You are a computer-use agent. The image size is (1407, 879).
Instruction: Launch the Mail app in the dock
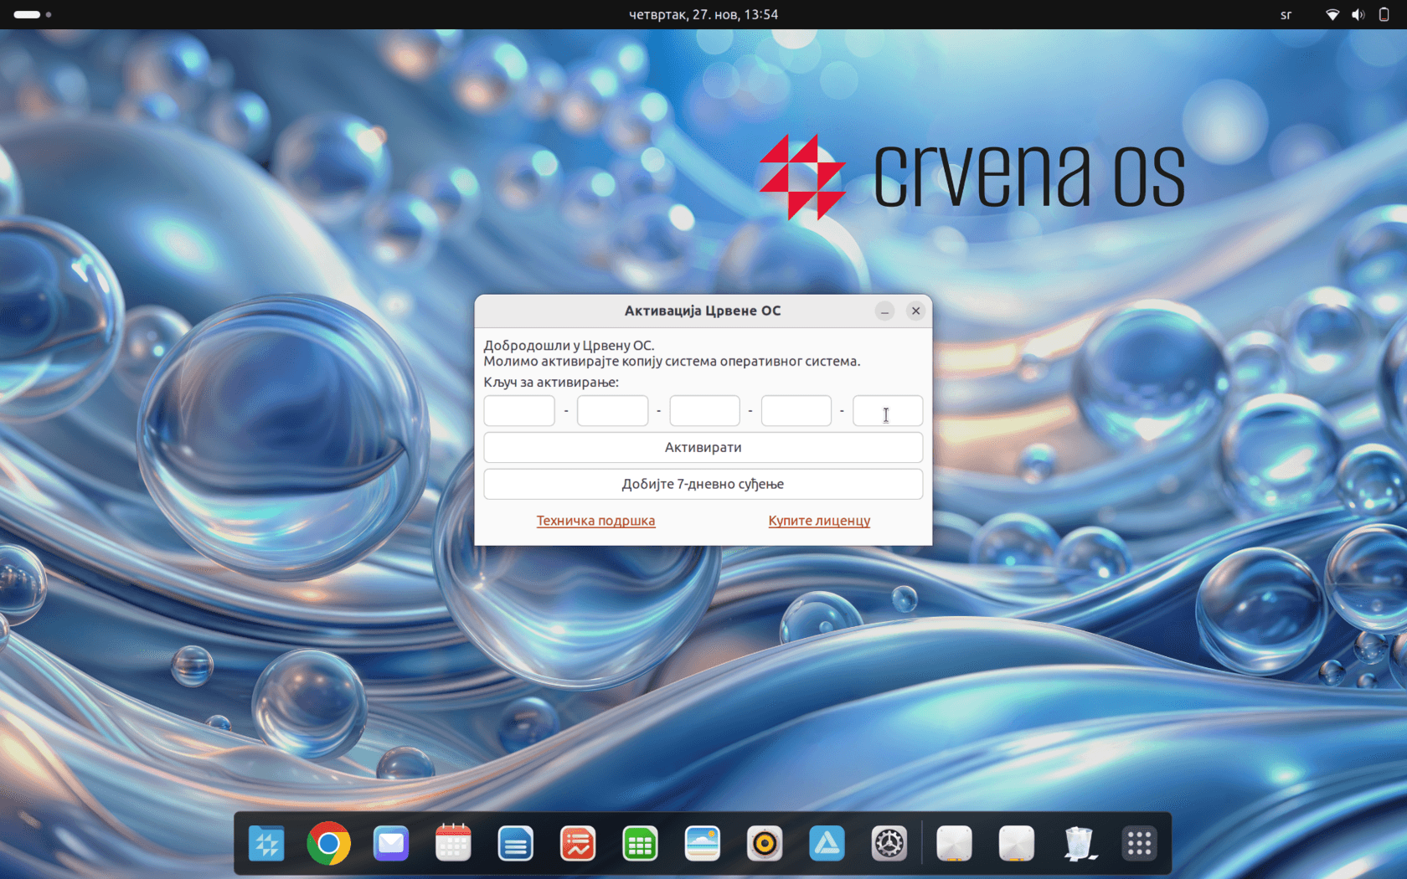pos(391,844)
